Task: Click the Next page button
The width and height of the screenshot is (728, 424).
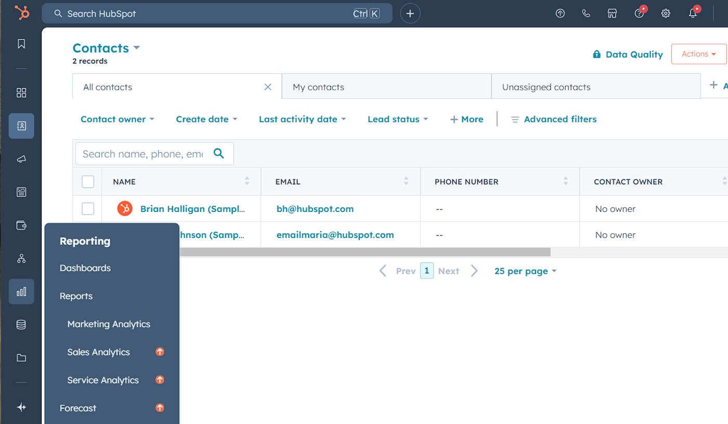Action: [x=458, y=271]
